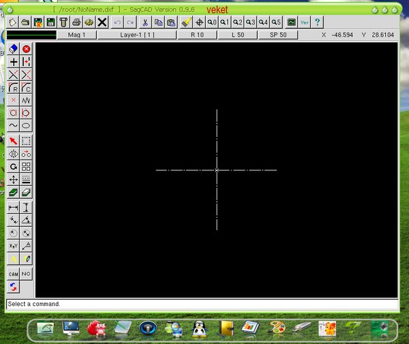Select the four-squares array tool
The height and width of the screenshot is (344, 409).
point(26,166)
